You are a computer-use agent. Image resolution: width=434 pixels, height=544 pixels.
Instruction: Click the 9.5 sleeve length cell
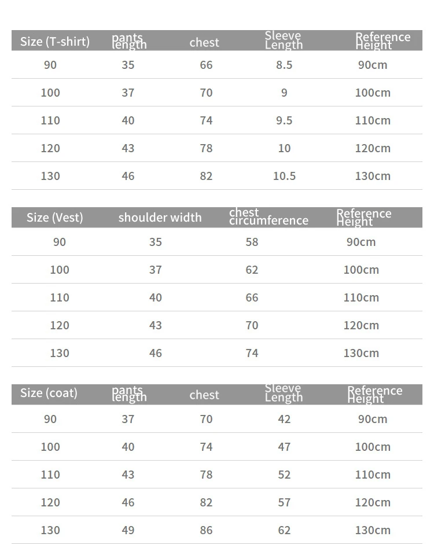(x=284, y=120)
